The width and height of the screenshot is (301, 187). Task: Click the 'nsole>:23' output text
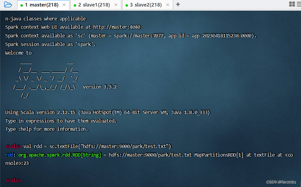[x=17, y=163]
